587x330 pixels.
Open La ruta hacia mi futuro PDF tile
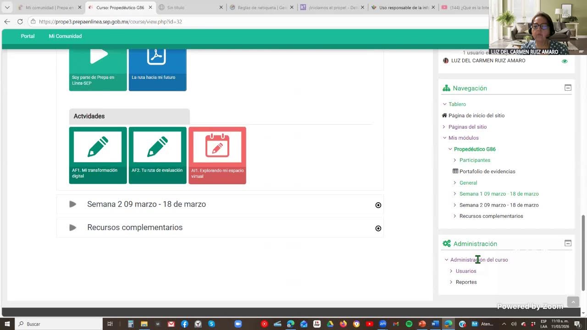(157, 70)
